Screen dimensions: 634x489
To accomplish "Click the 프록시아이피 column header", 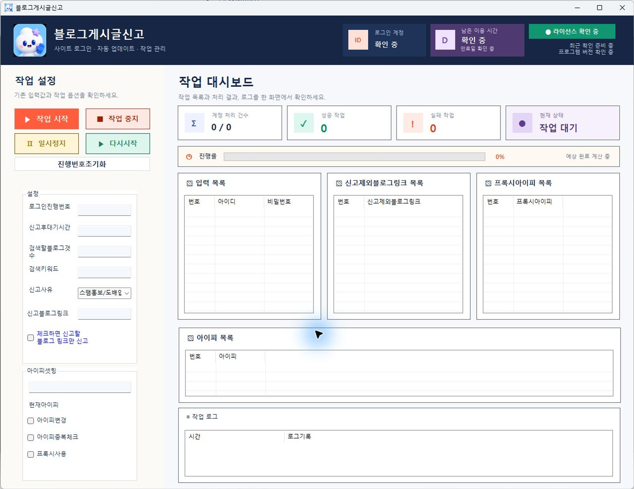I will (538, 202).
